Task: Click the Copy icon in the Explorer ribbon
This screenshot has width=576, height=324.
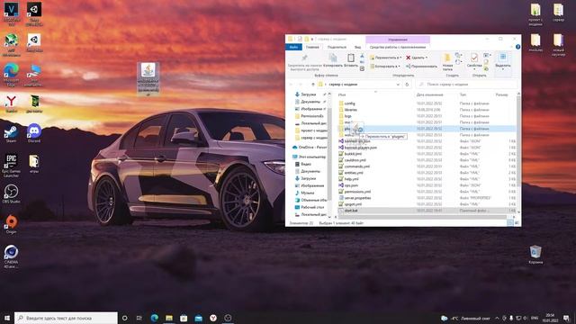Action: (333, 58)
